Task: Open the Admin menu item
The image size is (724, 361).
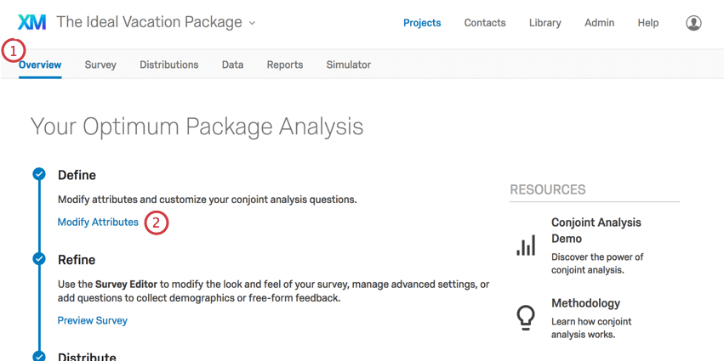Action: pyautogui.click(x=599, y=23)
